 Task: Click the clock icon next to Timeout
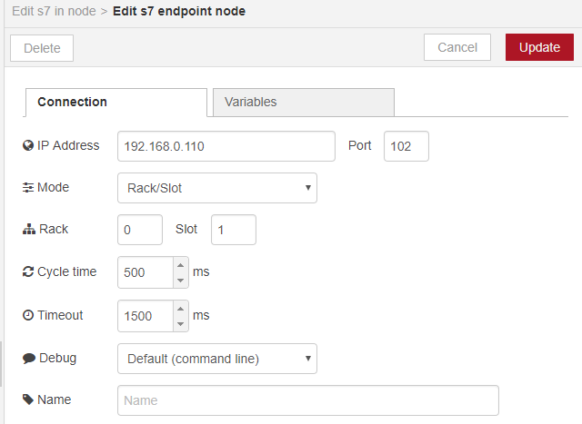click(28, 315)
